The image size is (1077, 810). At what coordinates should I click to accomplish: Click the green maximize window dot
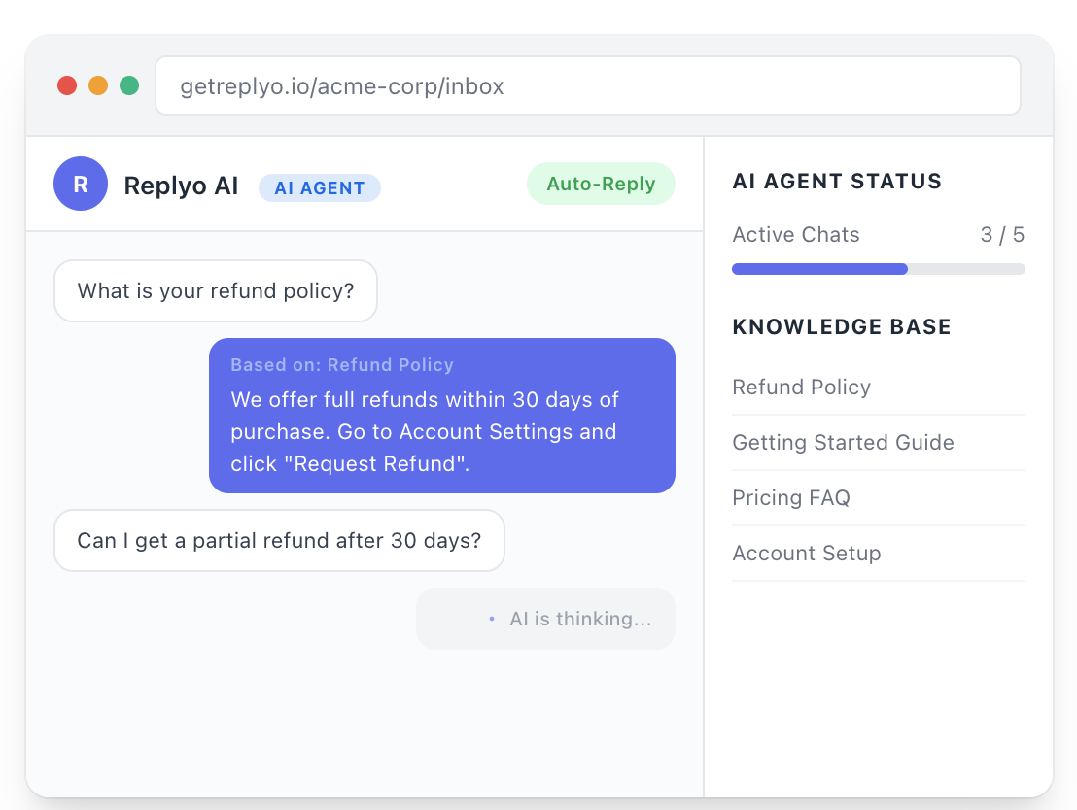129,85
